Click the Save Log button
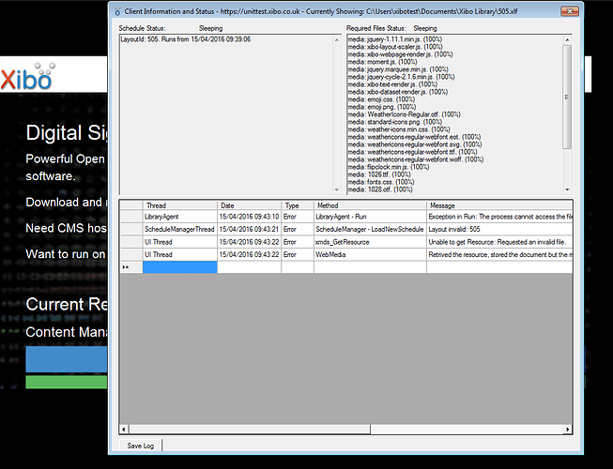Viewport: 613px width, 469px height. pyautogui.click(x=141, y=446)
